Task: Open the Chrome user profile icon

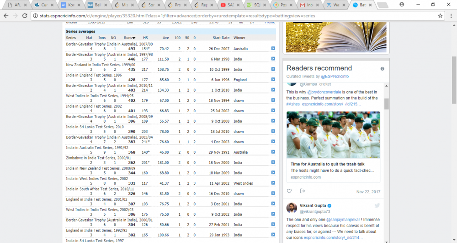Action: click(x=402, y=5)
